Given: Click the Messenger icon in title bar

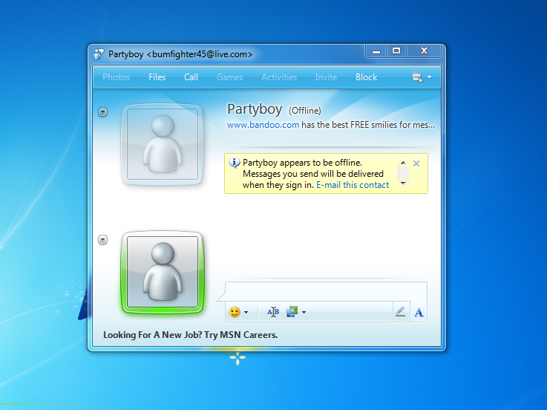Looking at the screenshot, I should pos(99,54).
